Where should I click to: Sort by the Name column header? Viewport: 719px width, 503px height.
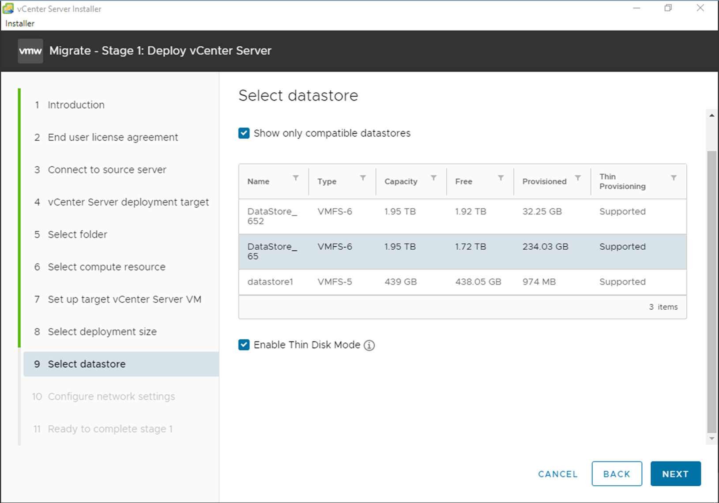258,181
